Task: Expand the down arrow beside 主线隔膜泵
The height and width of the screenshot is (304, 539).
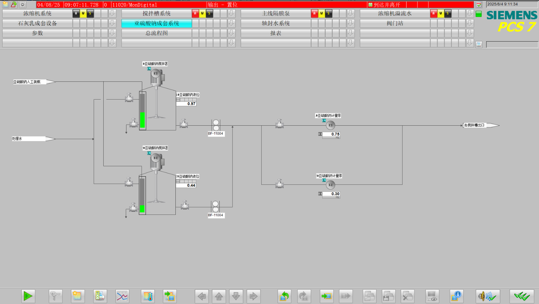Action: click(351, 13)
